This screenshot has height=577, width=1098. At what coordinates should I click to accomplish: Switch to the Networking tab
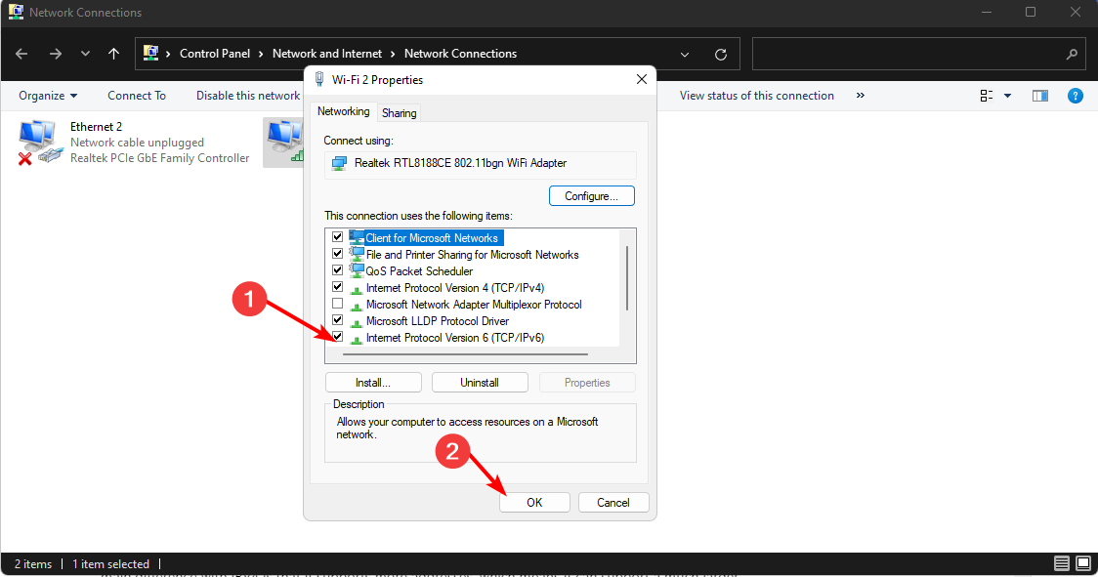[x=343, y=111]
